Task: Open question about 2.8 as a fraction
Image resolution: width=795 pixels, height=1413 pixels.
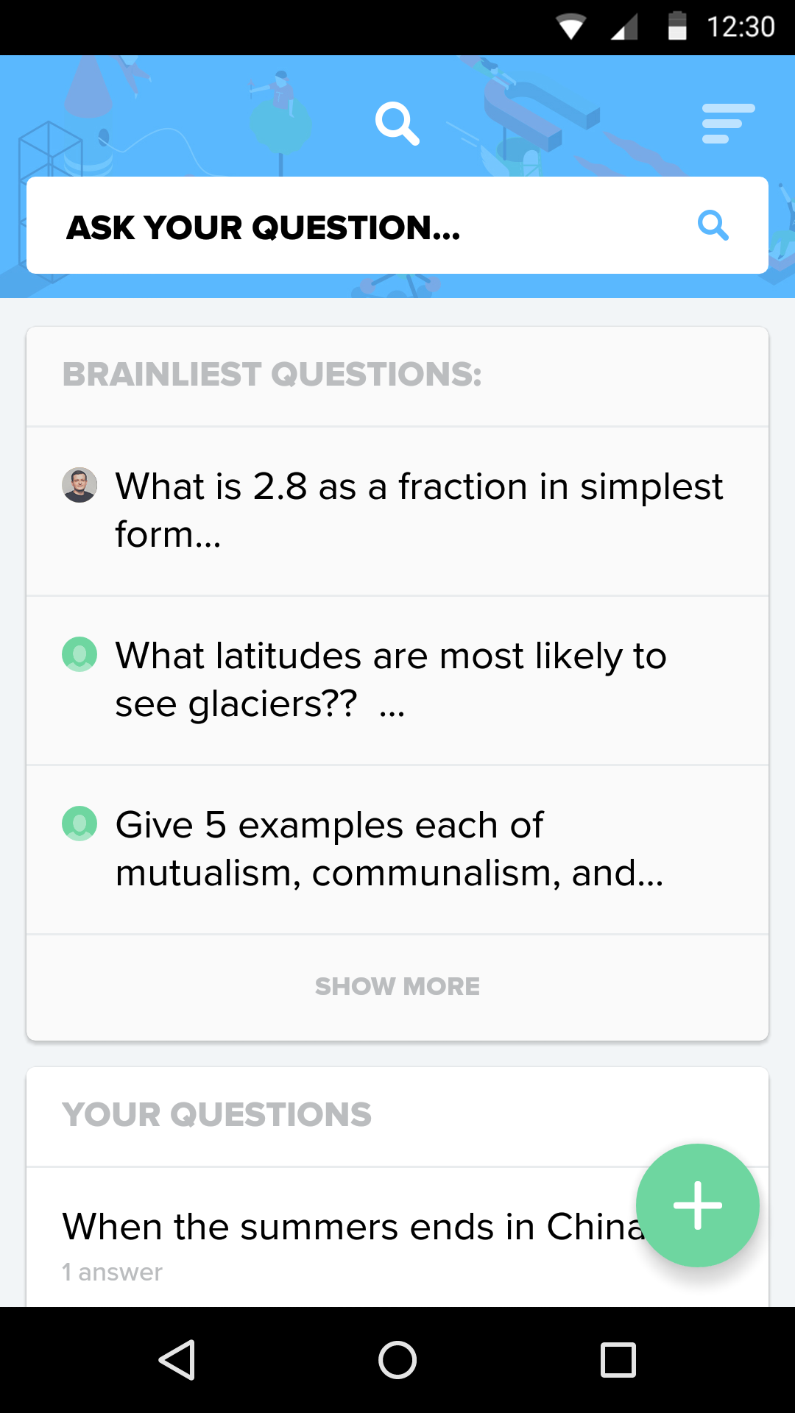Action: (x=420, y=511)
